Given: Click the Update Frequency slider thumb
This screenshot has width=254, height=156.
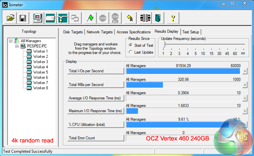Looking at the screenshot, I should click(164, 45).
